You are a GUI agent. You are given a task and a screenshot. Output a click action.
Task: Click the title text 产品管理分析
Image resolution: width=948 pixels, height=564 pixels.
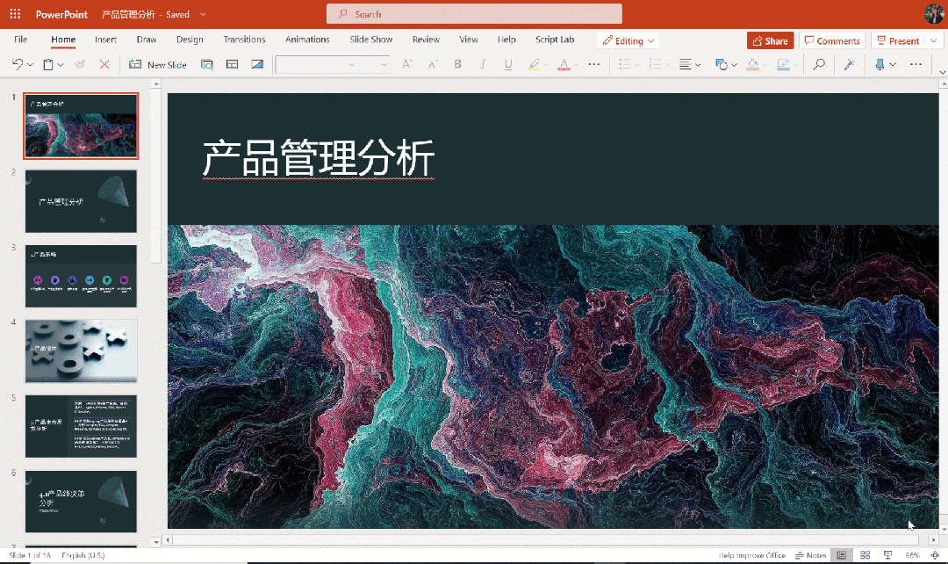click(319, 158)
